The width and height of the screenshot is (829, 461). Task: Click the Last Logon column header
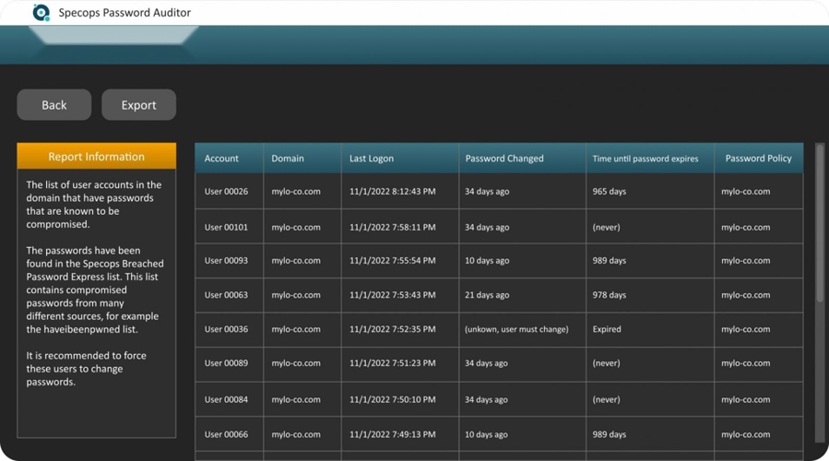tap(371, 159)
